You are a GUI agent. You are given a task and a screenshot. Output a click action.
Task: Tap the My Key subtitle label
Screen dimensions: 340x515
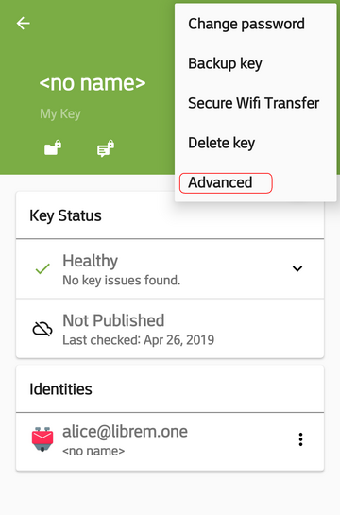60,114
